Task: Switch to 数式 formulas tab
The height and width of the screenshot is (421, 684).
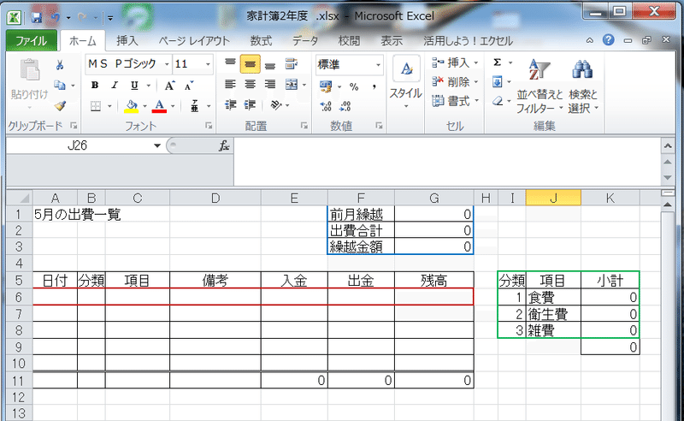Action: tap(261, 41)
